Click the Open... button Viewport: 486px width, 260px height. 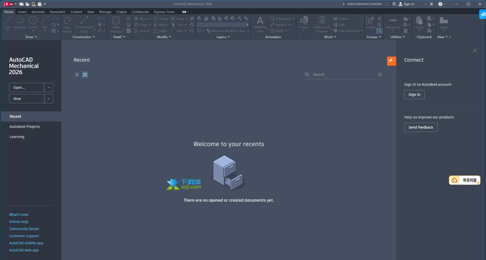pos(27,88)
